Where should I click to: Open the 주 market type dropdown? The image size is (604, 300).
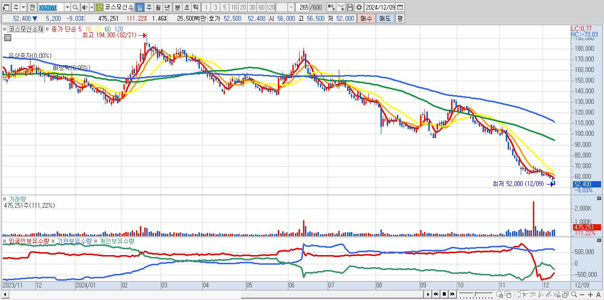point(23,7)
